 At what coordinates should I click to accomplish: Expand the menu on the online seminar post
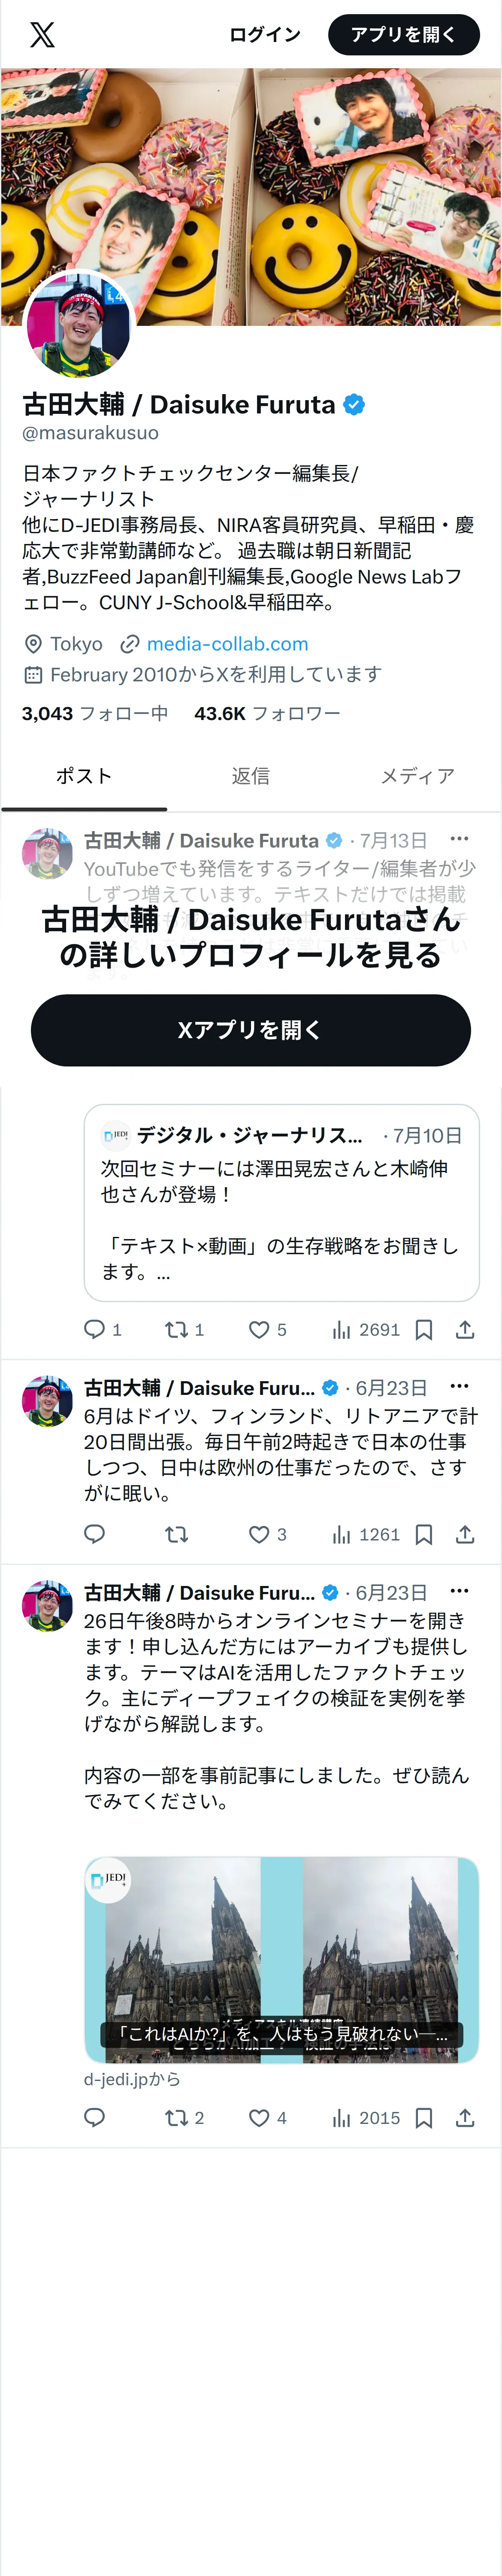click(x=459, y=1591)
